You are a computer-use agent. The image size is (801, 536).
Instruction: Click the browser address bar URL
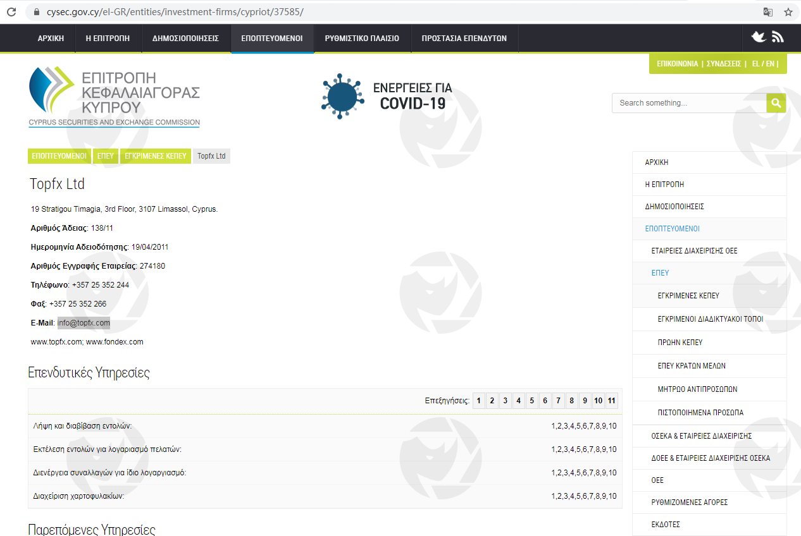[x=175, y=11]
